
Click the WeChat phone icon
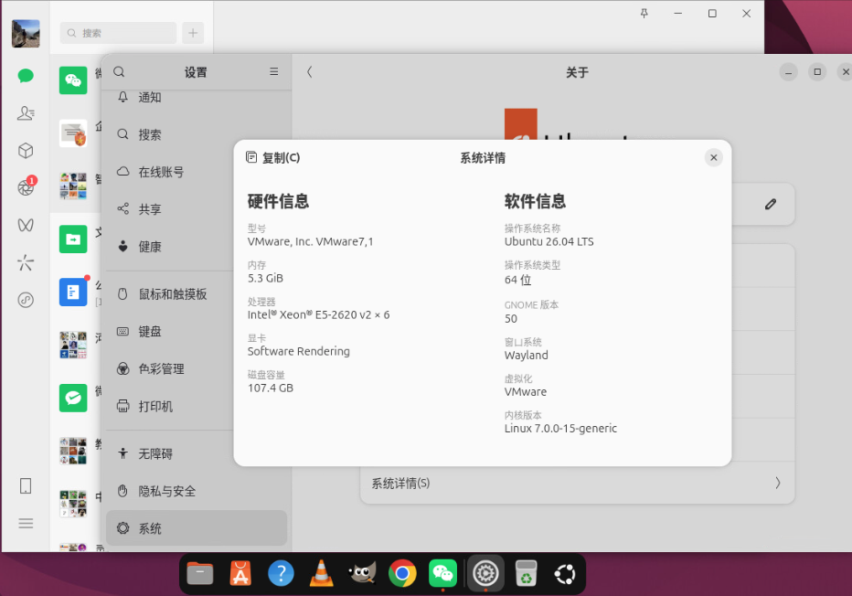coord(26,485)
